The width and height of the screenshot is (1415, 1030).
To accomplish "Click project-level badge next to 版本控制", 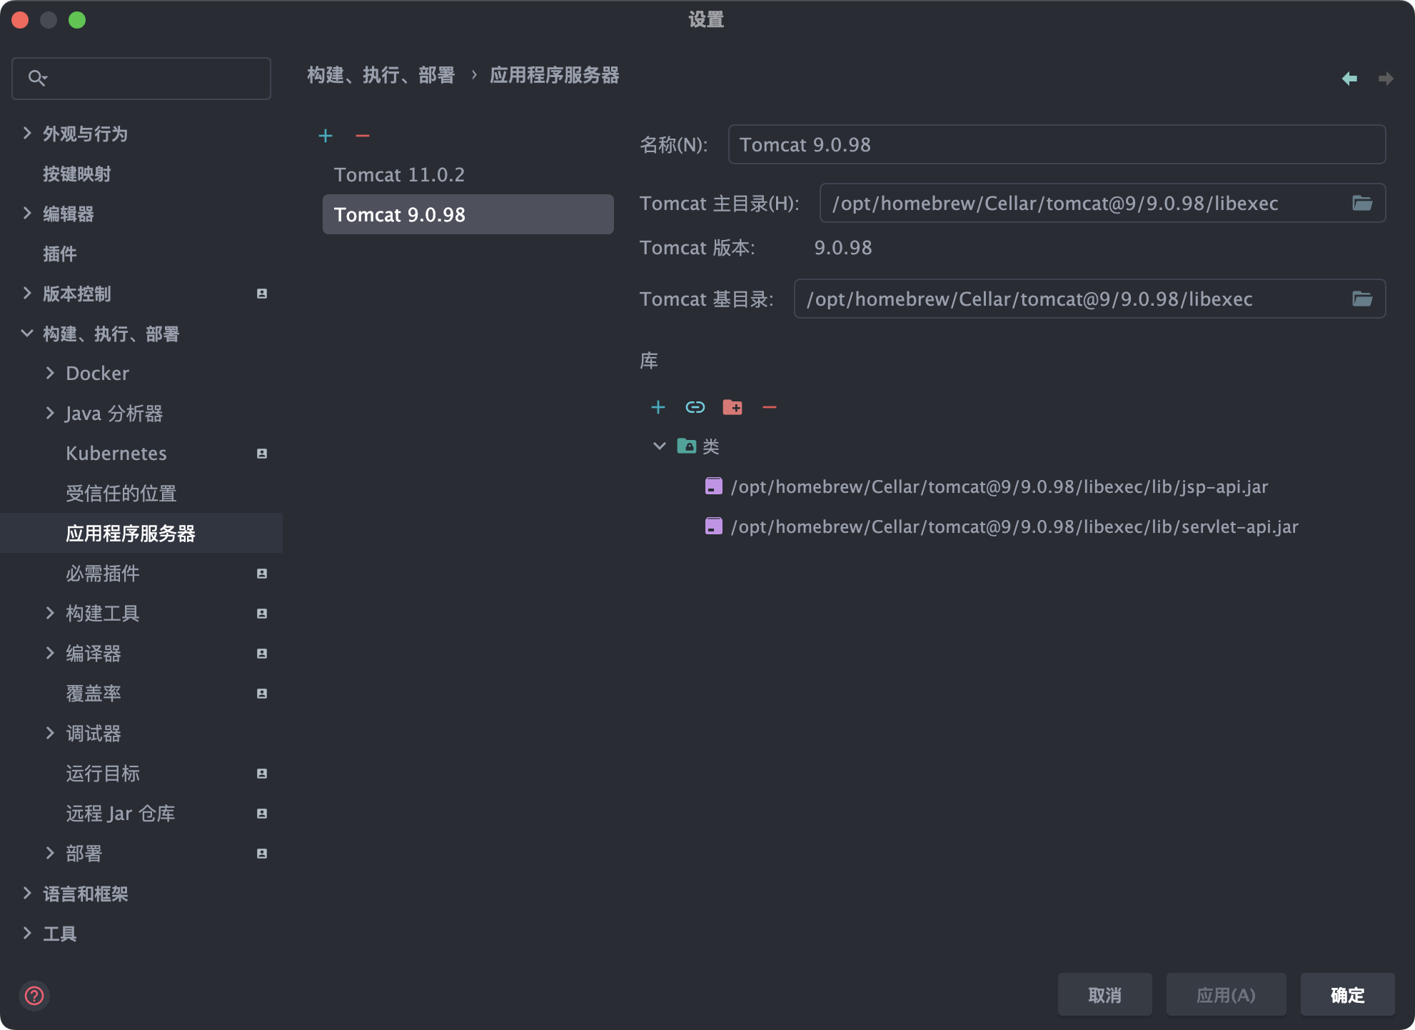I will [262, 294].
